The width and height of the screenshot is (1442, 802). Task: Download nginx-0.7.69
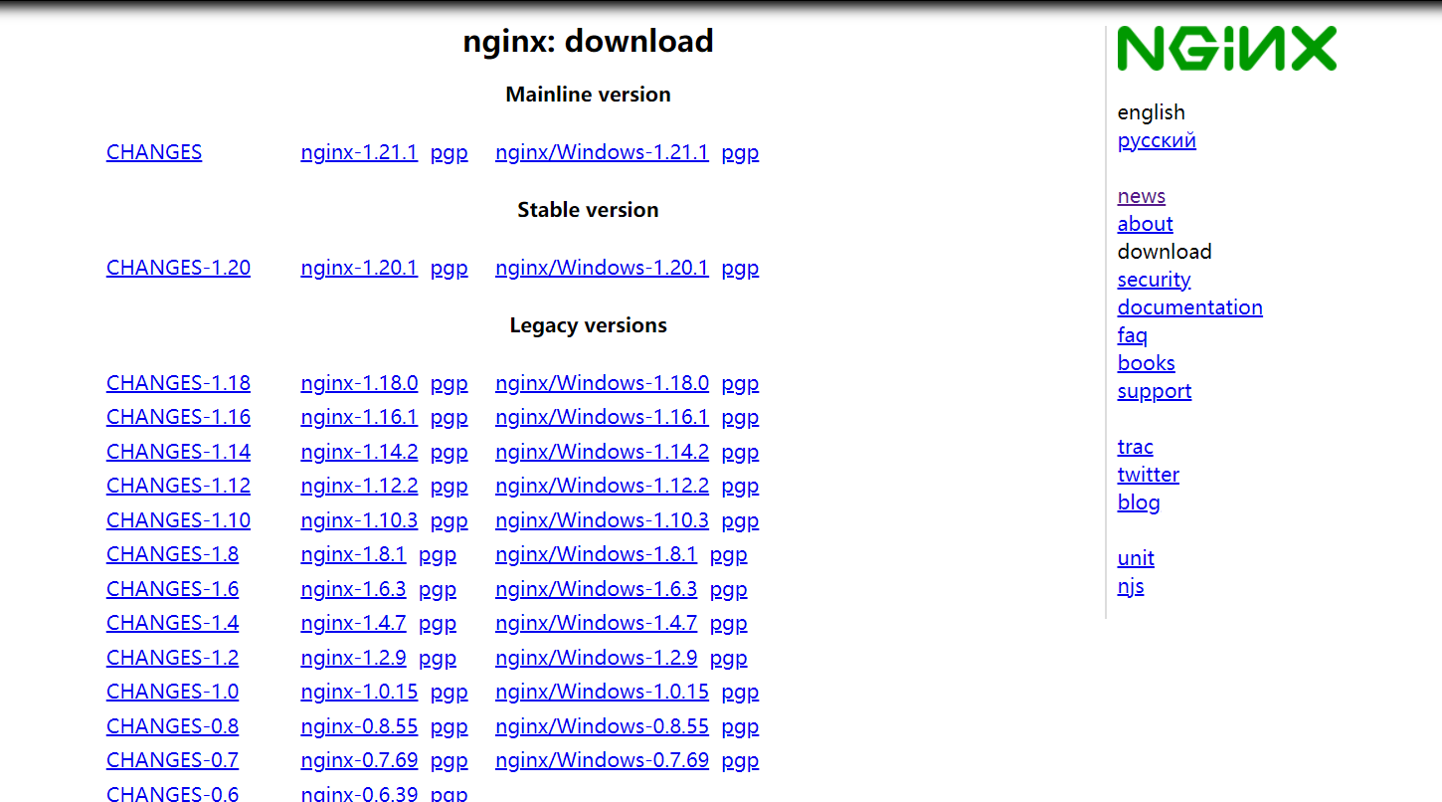tap(359, 760)
